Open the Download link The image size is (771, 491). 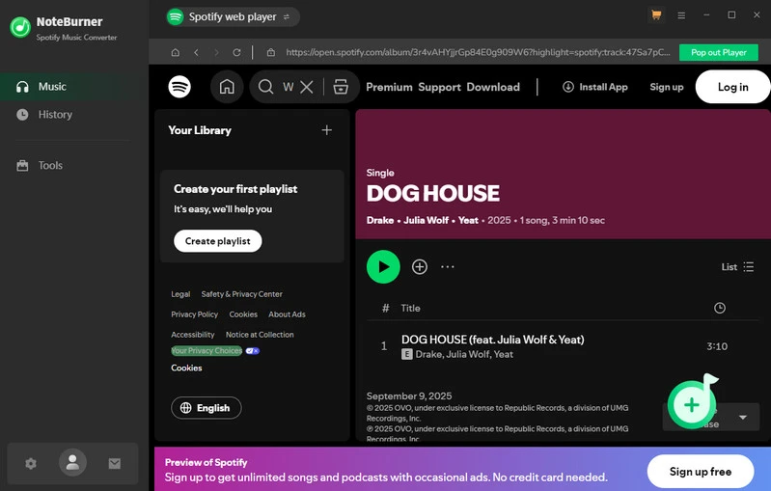click(x=493, y=87)
